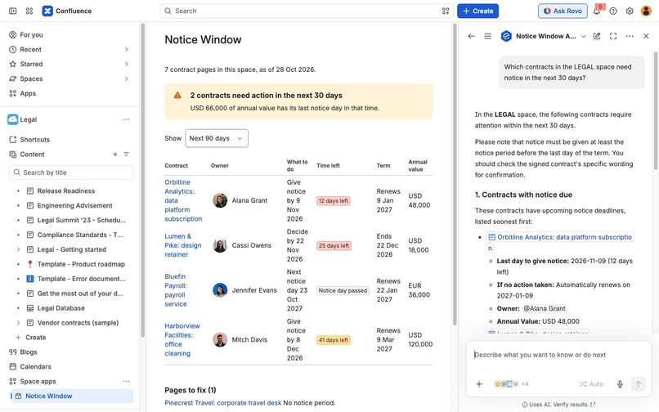659x412 pixels.
Task: Add new content with the plus icon
Action: coord(114,154)
